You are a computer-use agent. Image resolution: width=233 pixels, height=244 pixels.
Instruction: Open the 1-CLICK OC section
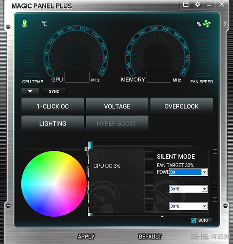pyautogui.click(x=53, y=106)
